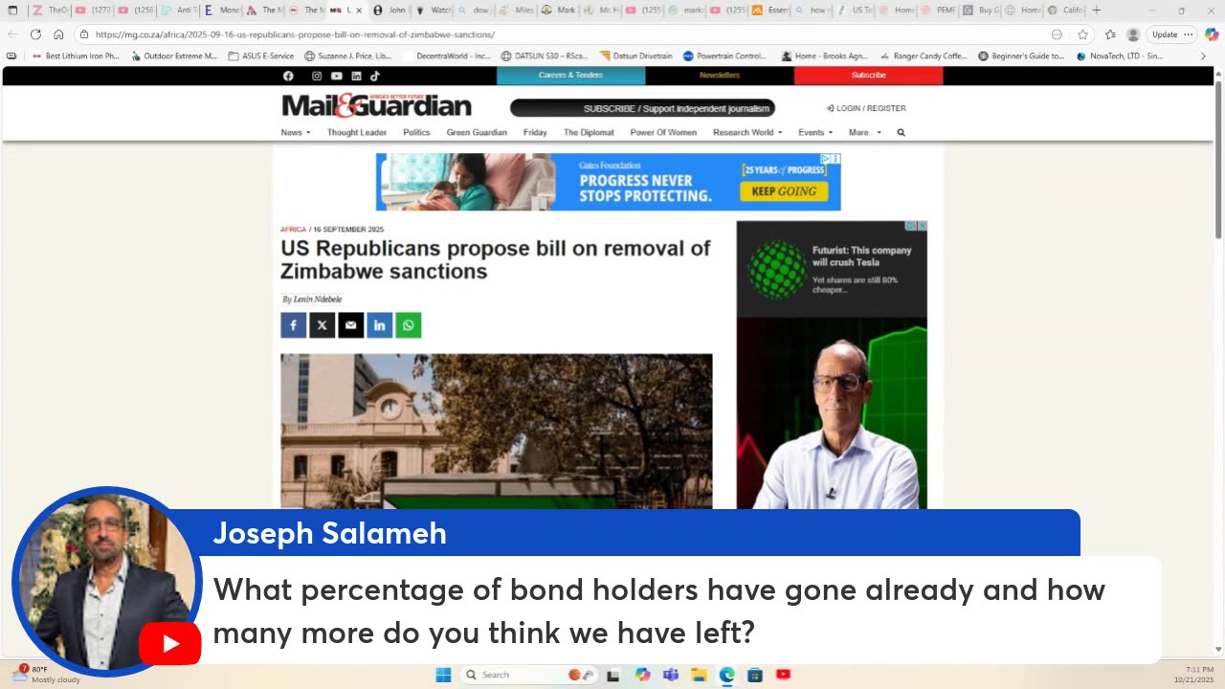Viewport: 1225px width, 689px height.
Task: Expand the Events dropdown menu
Action: pyautogui.click(x=815, y=133)
